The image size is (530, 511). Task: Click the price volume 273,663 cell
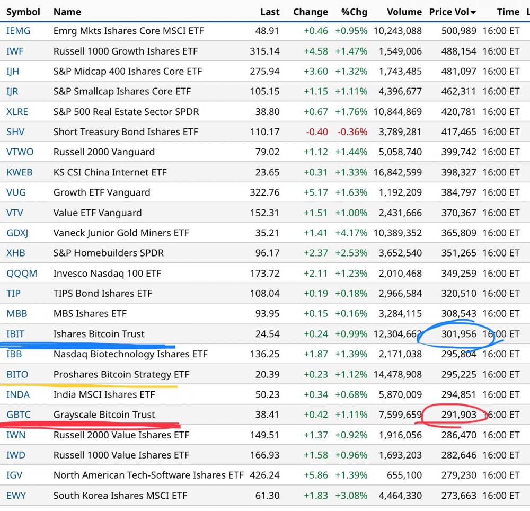coord(458,496)
